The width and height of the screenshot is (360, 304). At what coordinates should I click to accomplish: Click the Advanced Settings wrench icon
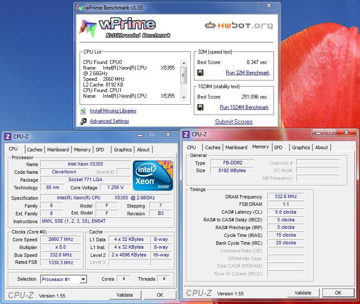coord(83,121)
